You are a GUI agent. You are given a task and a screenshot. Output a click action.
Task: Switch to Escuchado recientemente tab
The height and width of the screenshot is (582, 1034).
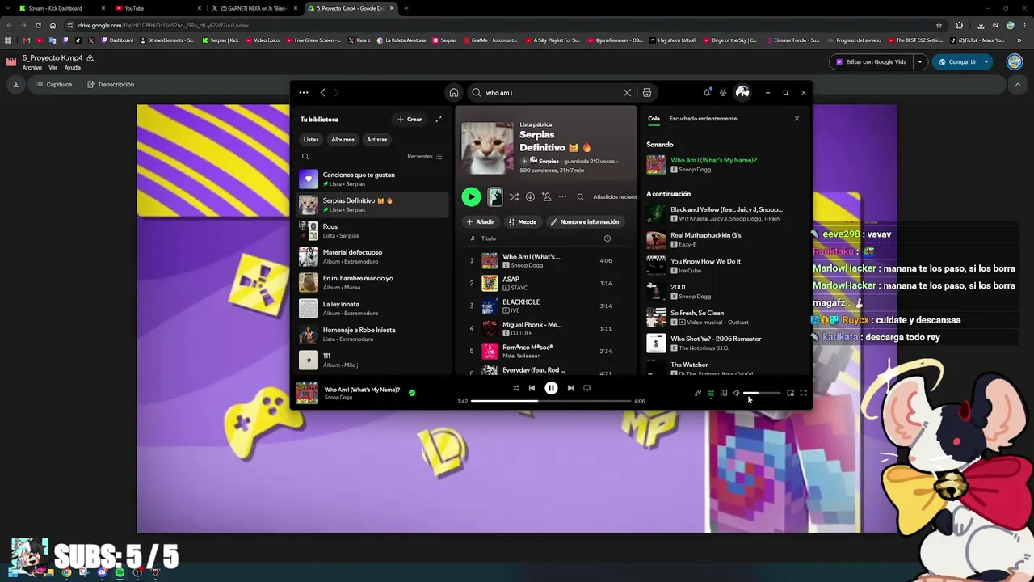tap(703, 119)
